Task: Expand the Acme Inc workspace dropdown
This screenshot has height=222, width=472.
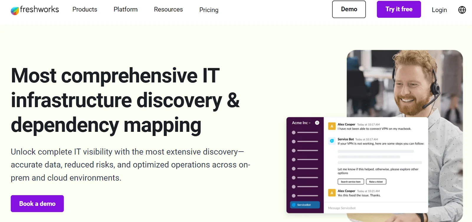Action: click(301, 123)
